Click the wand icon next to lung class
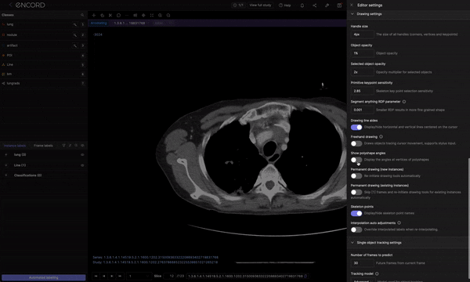 [75, 24]
